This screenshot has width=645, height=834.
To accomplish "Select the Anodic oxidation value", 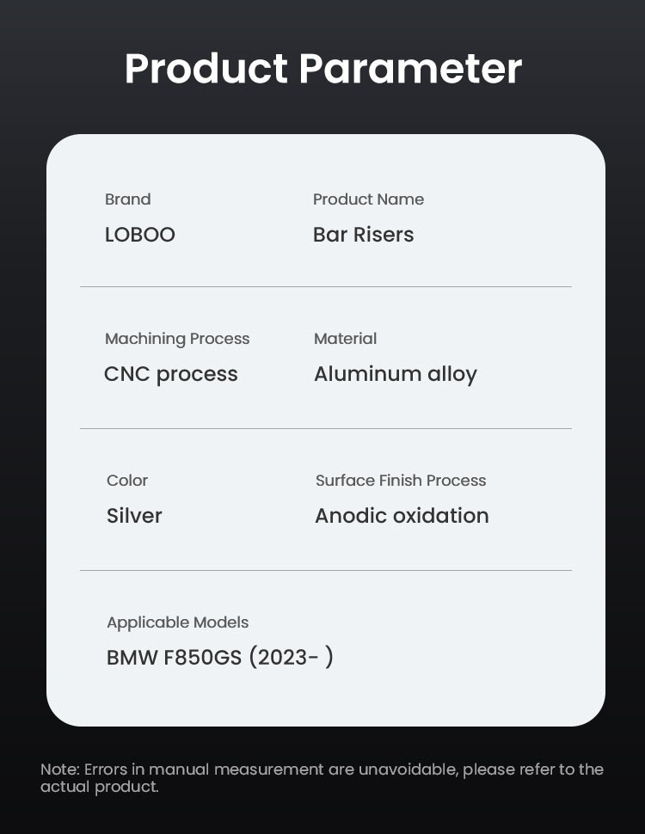I will (402, 516).
